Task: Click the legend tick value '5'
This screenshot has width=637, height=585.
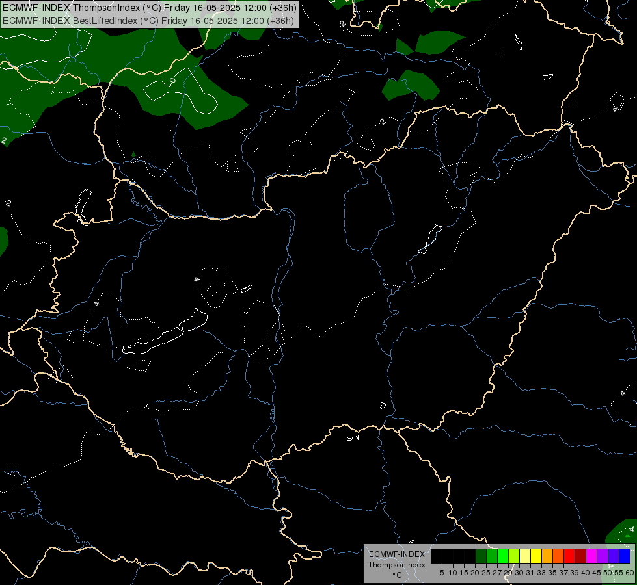Action: 442,573
